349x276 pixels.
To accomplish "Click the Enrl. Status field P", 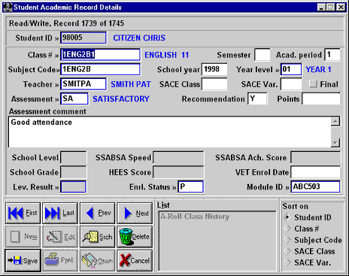I will coord(190,187).
